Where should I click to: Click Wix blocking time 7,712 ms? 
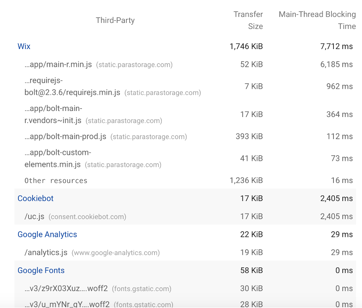[x=336, y=46]
